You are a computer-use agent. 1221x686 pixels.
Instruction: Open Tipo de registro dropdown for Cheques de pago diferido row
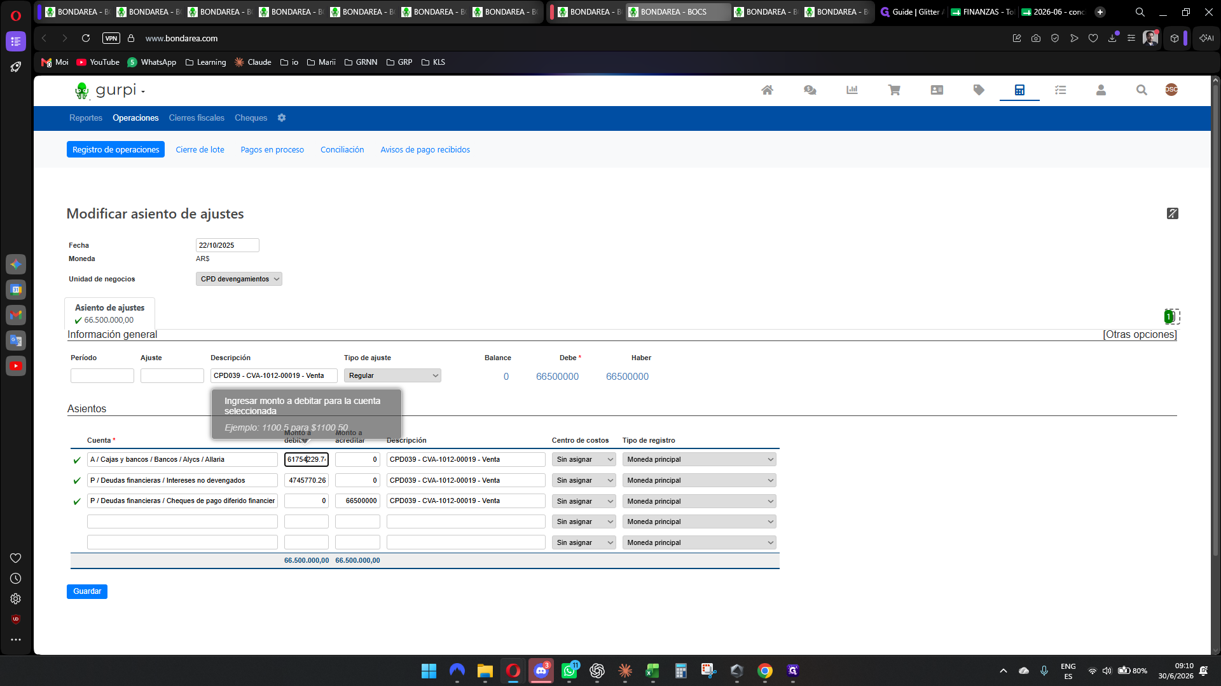700,501
